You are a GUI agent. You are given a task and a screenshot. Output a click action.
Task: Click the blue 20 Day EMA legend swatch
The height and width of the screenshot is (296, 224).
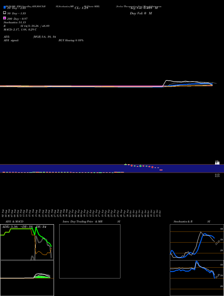(4, 7)
